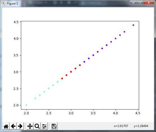This screenshot has width=156, height=132.
Task: Click the green point at x=2.5
Action: [49, 88]
